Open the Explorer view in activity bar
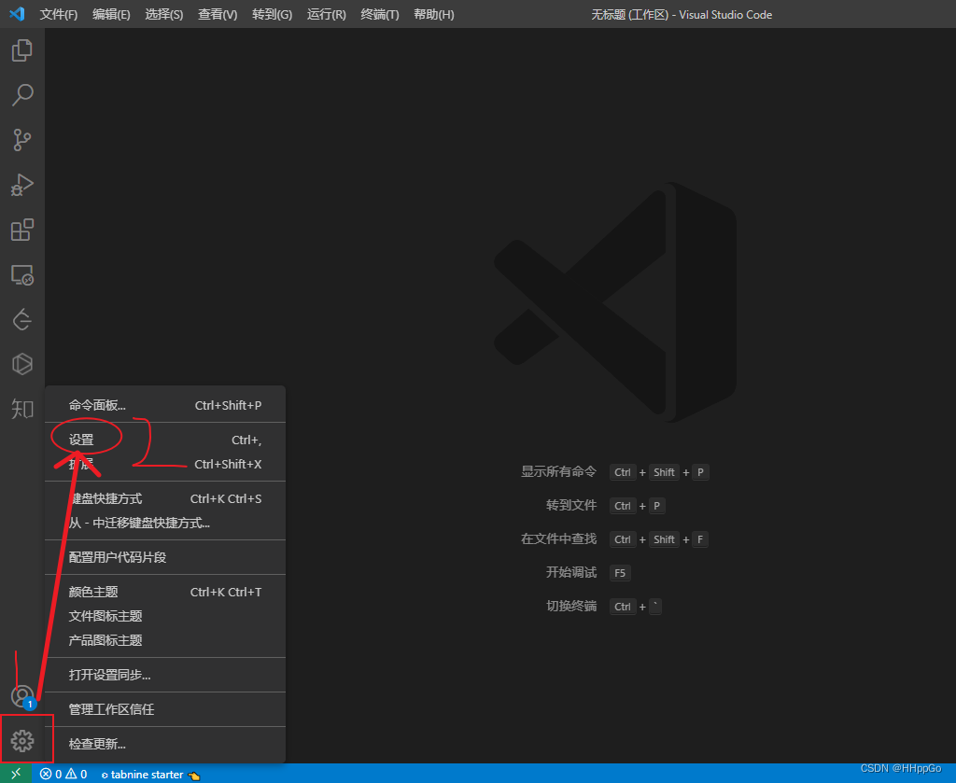The height and width of the screenshot is (783, 956). [22, 50]
